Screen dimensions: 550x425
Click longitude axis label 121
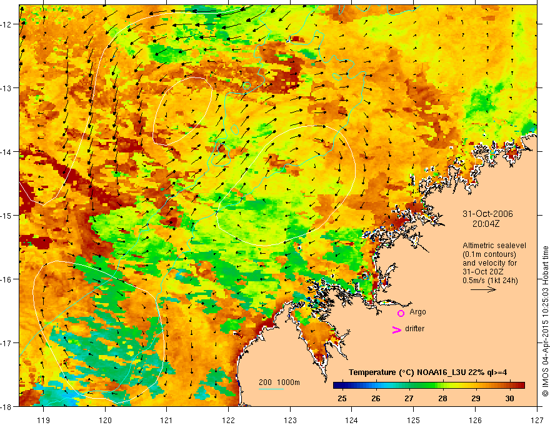click(x=167, y=420)
